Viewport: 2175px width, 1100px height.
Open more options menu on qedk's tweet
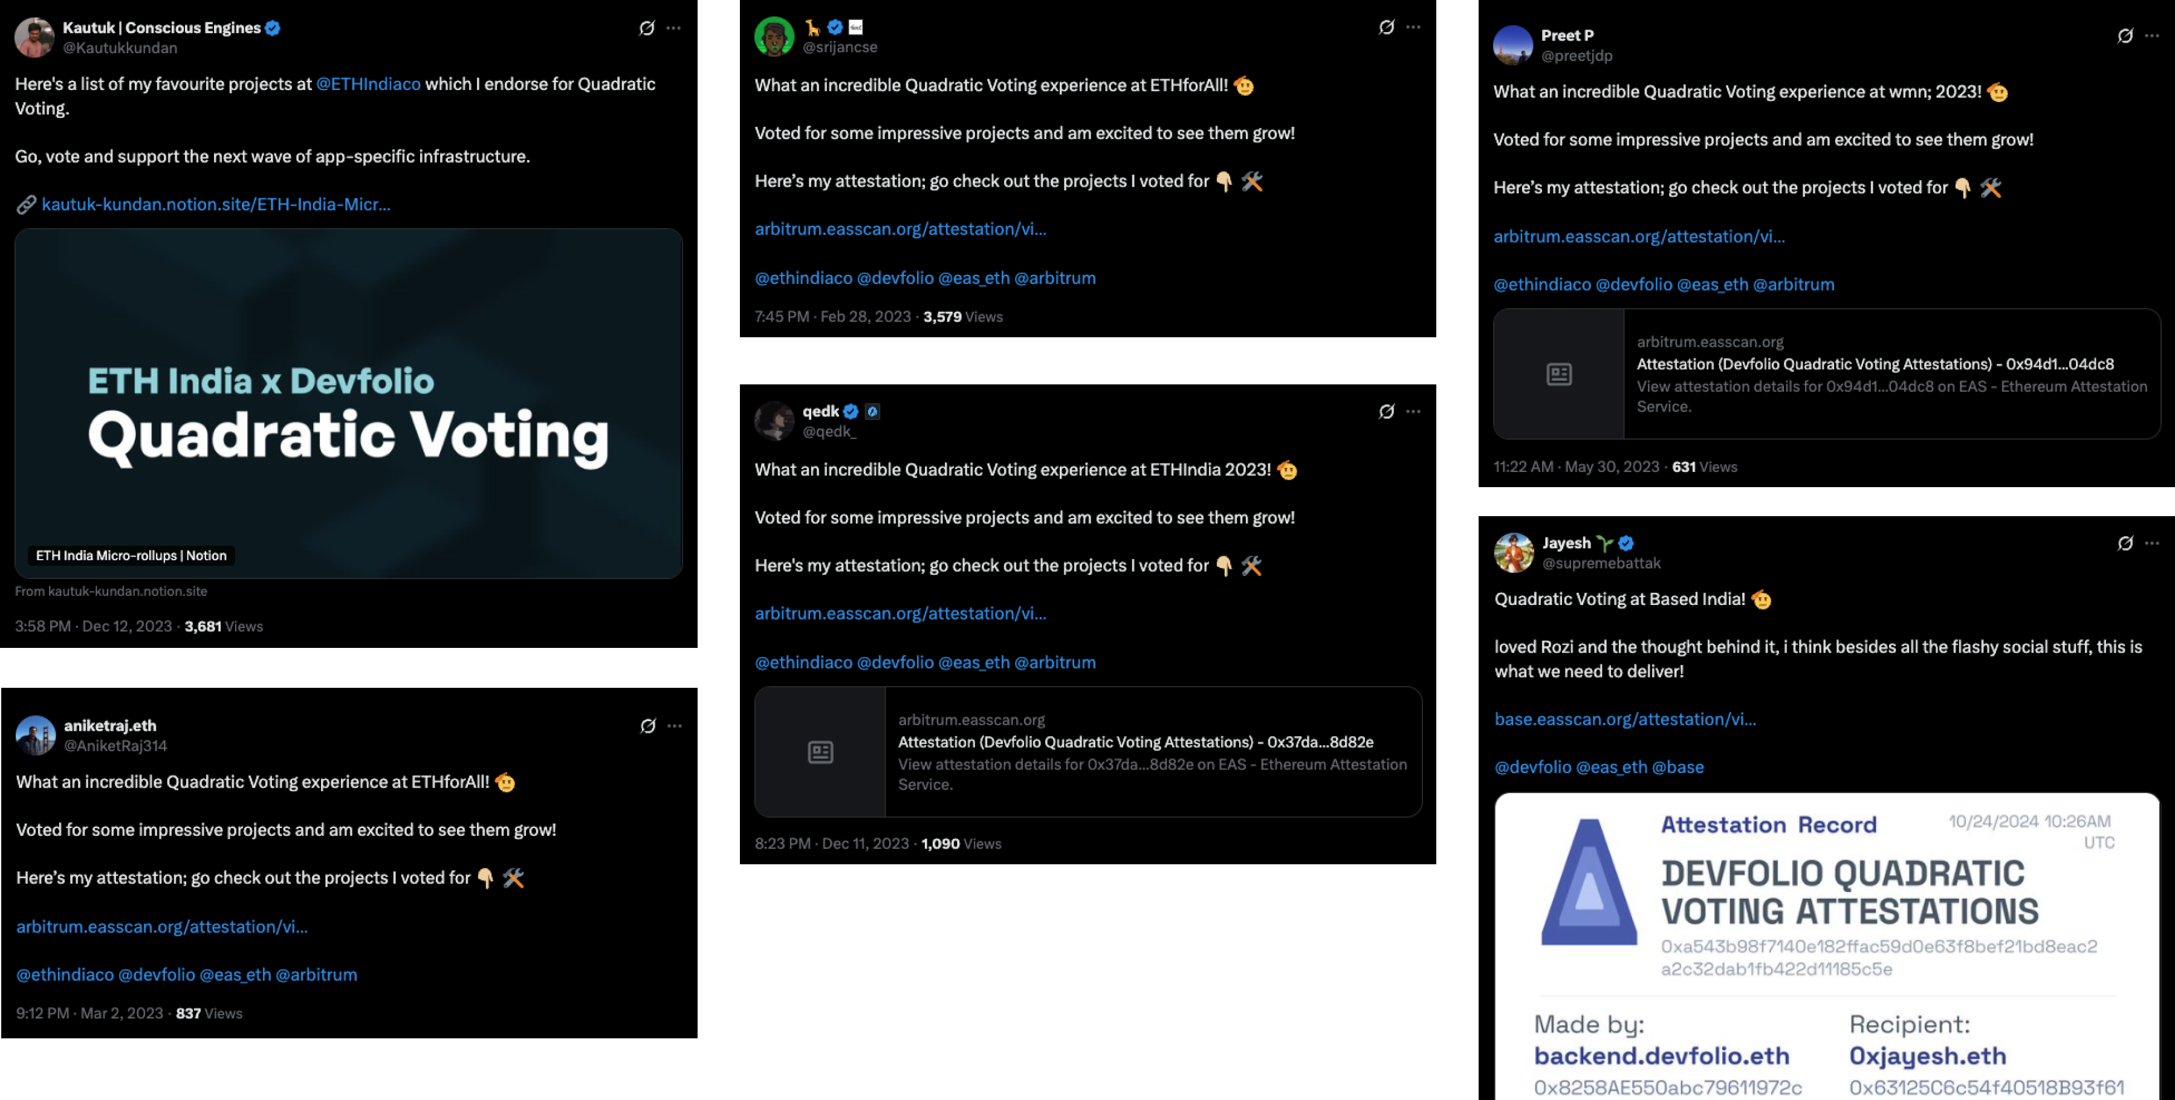[x=1413, y=411]
